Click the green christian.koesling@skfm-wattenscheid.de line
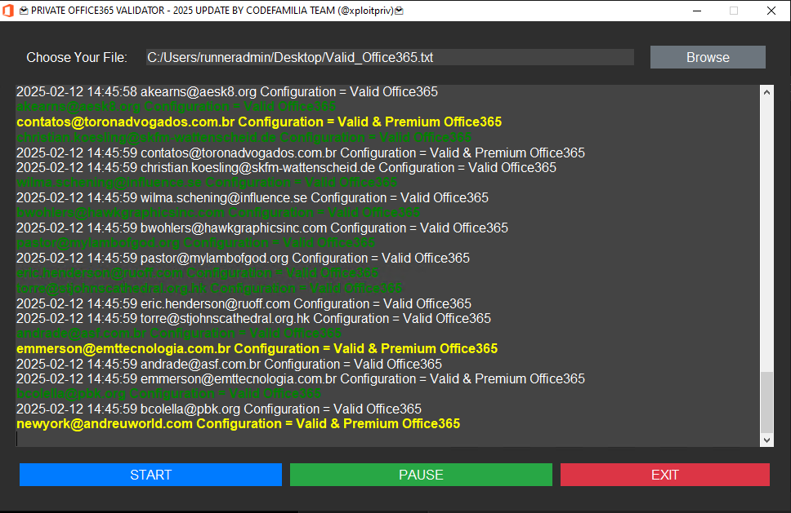Screen dimensions: 791x513 [244, 137]
